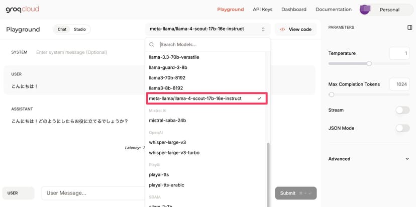Open the API Keys tab
The width and height of the screenshot is (416, 207).
(262, 10)
